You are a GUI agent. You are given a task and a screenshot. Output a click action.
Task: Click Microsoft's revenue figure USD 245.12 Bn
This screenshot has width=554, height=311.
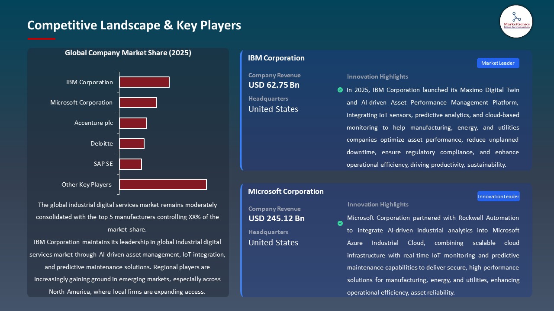(276, 218)
